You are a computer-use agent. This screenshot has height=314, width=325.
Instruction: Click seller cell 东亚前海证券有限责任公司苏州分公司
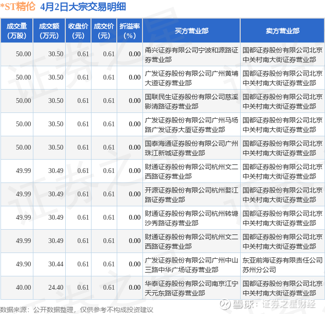point(282,265)
